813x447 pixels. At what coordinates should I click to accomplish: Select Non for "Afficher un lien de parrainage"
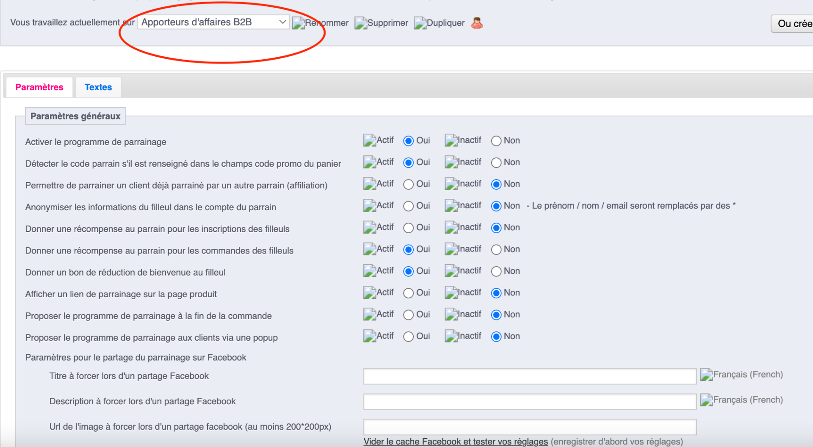click(x=496, y=293)
